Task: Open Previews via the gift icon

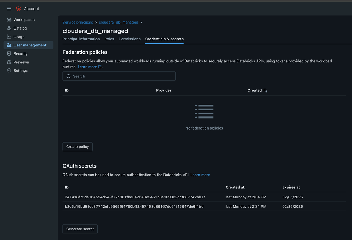Action: [x=9, y=62]
